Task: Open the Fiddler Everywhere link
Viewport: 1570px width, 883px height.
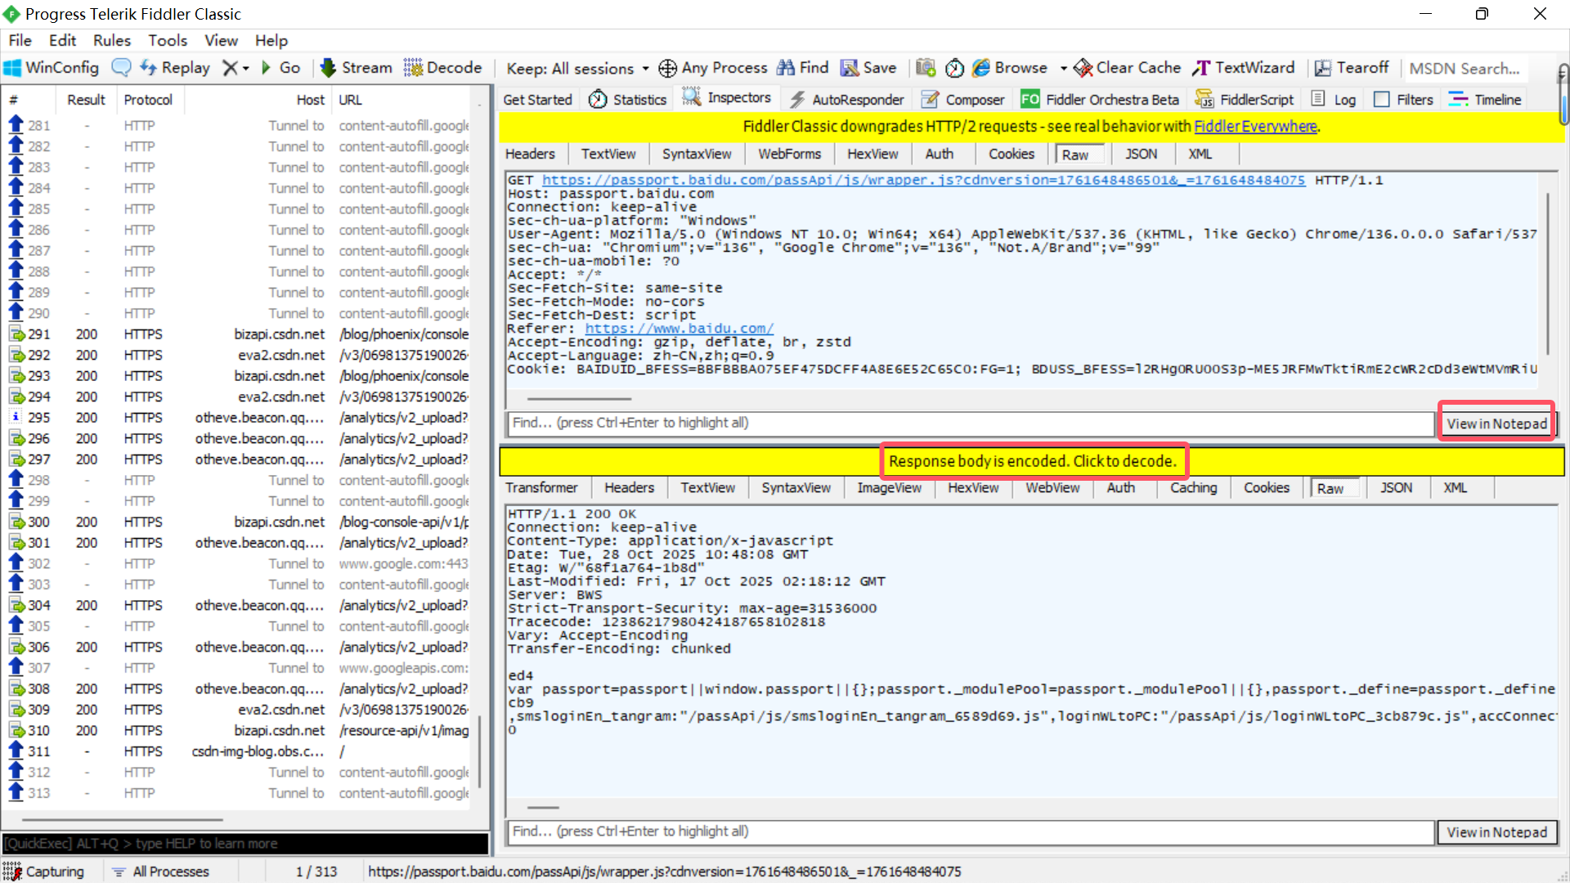Action: point(1255,126)
